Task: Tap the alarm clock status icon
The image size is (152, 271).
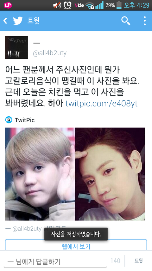Action: [x=67, y=5]
